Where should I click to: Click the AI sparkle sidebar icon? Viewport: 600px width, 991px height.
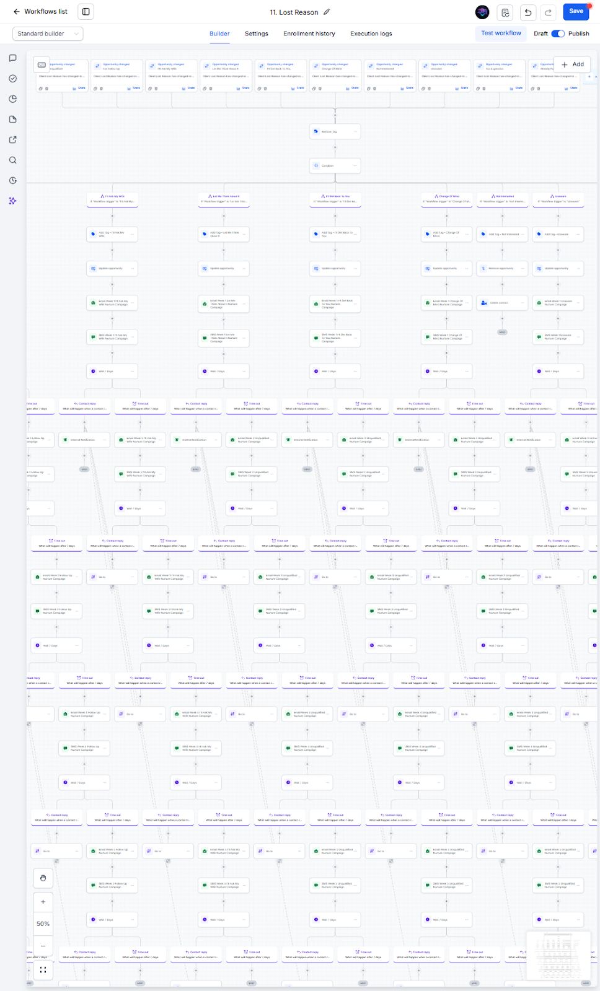[12, 201]
